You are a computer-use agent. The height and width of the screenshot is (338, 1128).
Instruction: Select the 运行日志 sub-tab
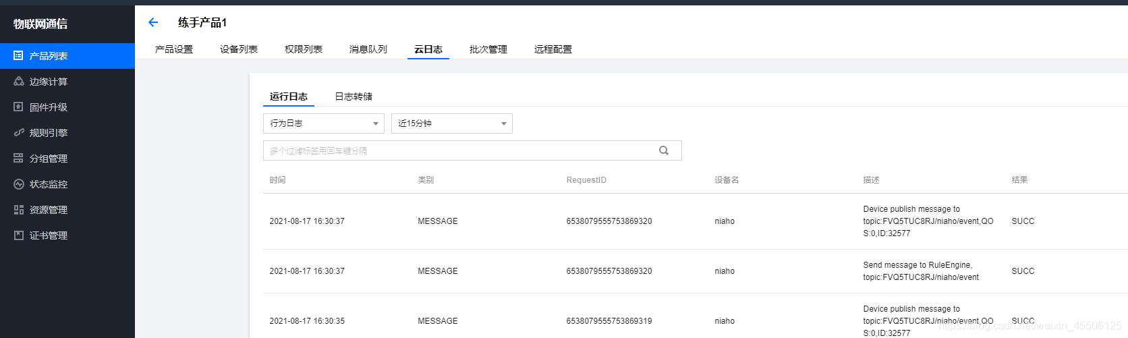[x=289, y=96]
